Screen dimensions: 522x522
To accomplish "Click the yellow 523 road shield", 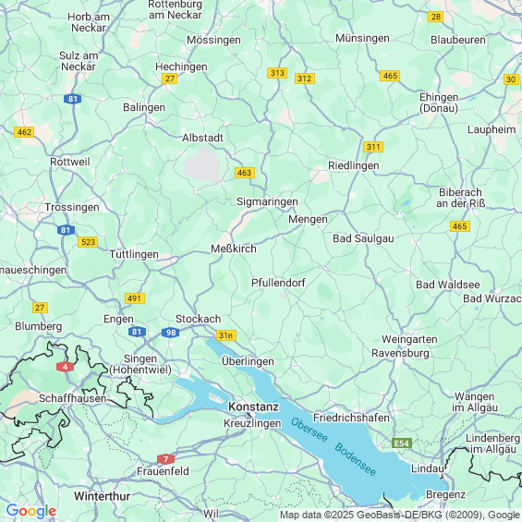I will pos(88,242).
